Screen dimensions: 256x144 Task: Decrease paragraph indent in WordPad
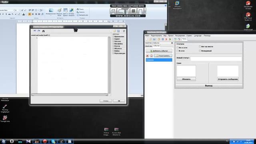pos(30,10)
